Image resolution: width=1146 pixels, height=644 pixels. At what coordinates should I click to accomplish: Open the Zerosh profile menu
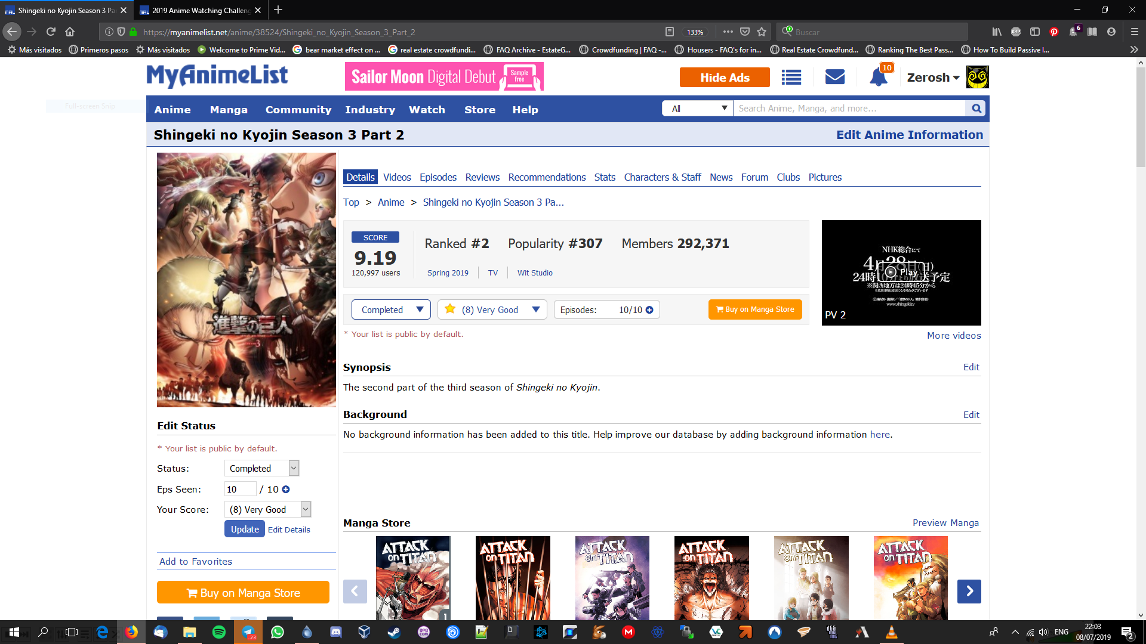(x=933, y=78)
